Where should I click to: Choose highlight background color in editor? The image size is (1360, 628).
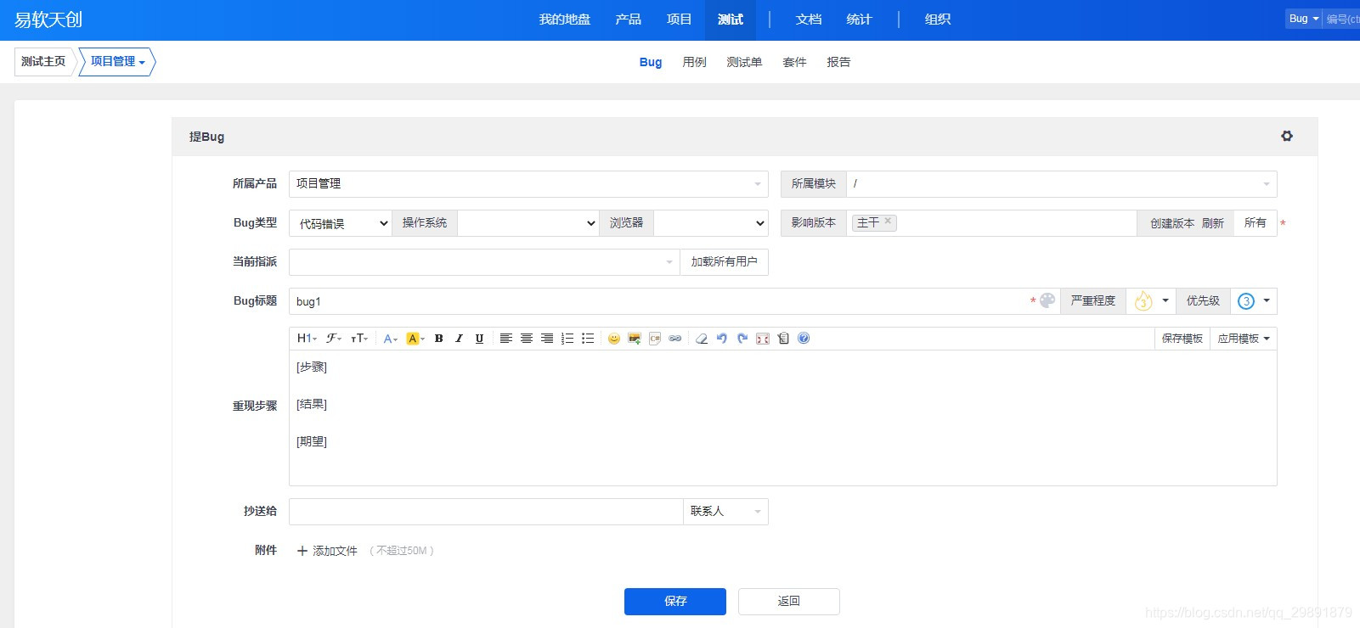tap(415, 339)
